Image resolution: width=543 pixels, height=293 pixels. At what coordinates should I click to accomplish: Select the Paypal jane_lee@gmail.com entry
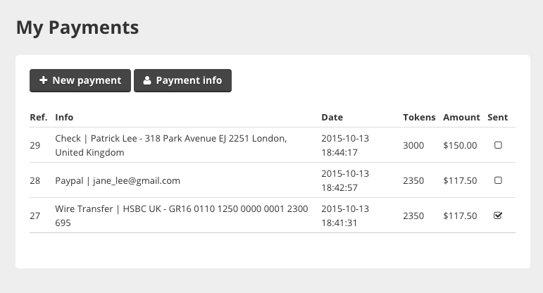[x=118, y=181]
